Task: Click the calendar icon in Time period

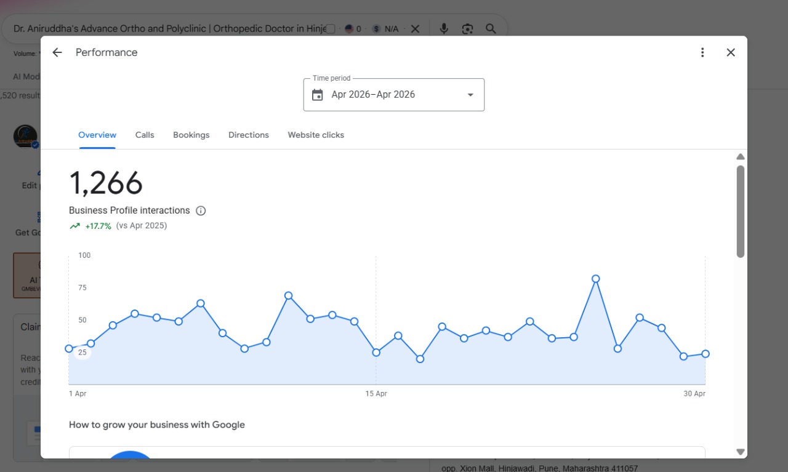Action: click(x=318, y=95)
